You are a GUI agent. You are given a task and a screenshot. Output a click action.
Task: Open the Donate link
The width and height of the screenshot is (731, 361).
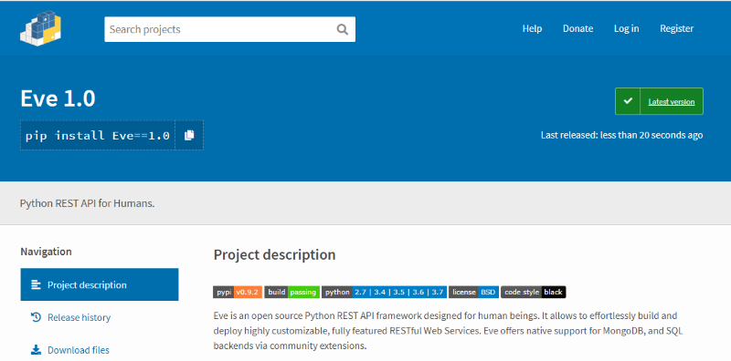[577, 28]
